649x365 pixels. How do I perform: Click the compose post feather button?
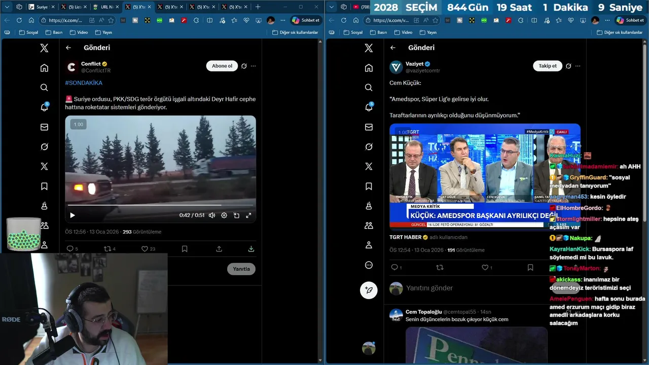(369, 290)
